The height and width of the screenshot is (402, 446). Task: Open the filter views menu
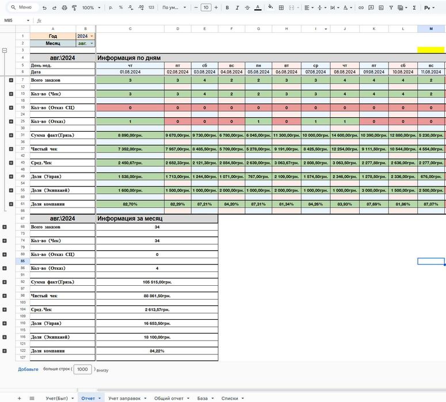pyautogui.click(x=402, y=7)
